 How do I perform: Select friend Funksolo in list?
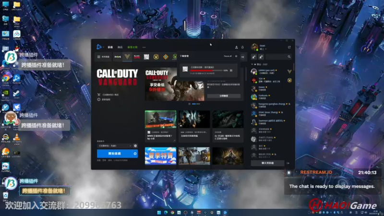[x=271, y=97]
